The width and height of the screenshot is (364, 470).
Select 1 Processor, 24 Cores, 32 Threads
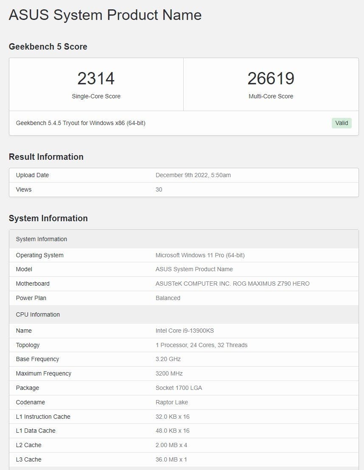click(x=202, y=345)
